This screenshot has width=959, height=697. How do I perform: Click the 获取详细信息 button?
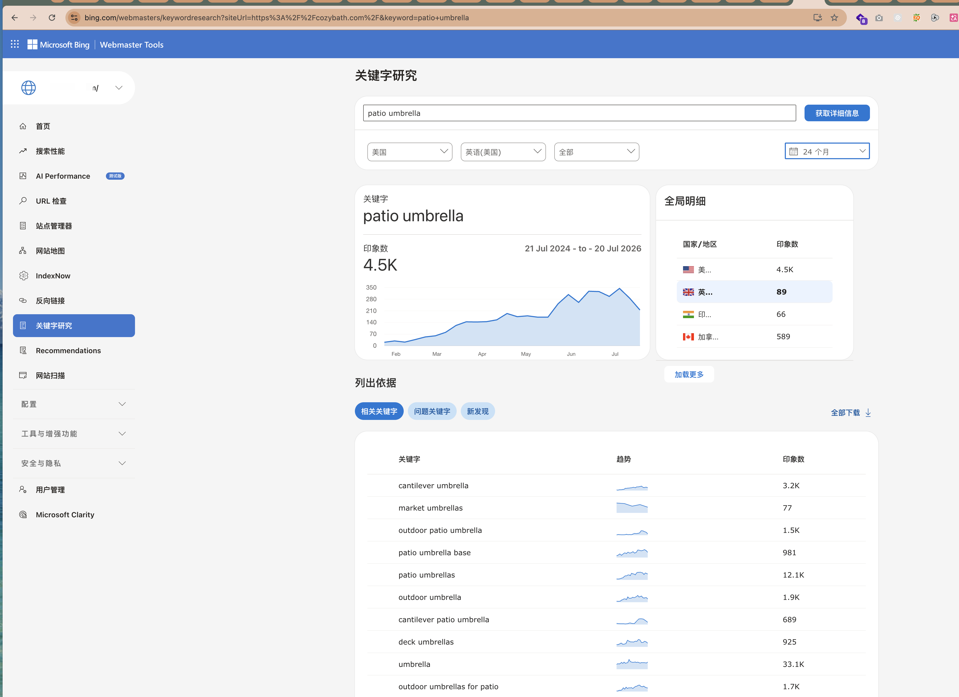(x=837, y=113)
